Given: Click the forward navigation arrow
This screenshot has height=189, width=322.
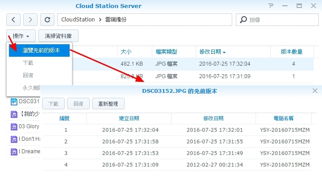Looking at the screenshot, I should click(30, 20).
